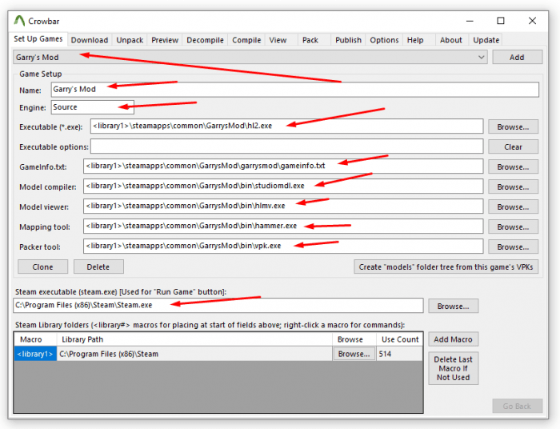Go to the Decompile tab
Image resolution: width=560 pixels, height=429 pixels.
(x=205, y=40)
